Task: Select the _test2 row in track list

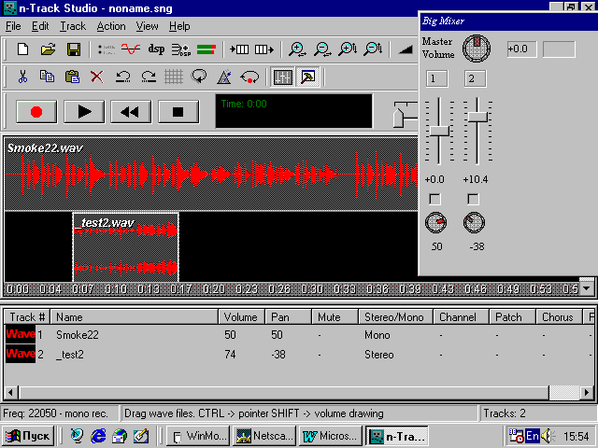Action: (299, 355)
